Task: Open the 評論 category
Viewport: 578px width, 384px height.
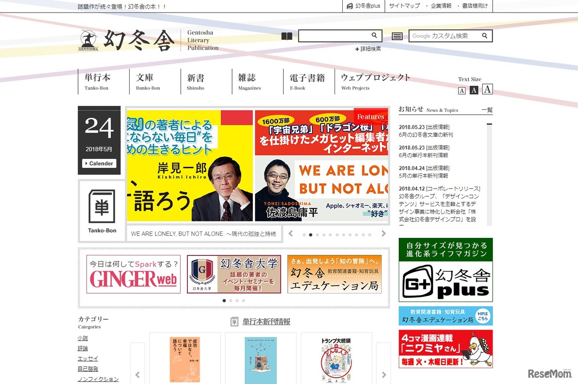Action: point(83,348)
